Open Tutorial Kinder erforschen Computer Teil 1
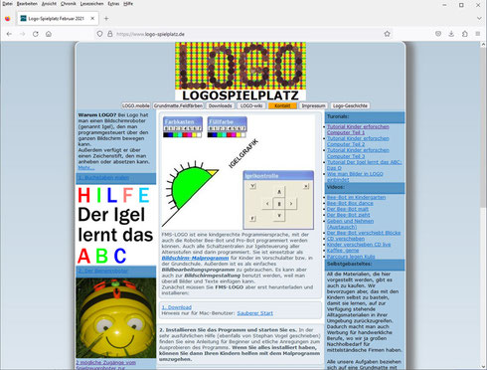The image size is (487, 370). coord(358,129)
